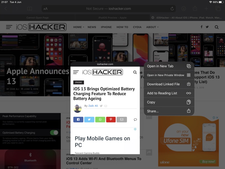Share the previewed article on Facebook
225x169 pixels.
click(x=78, y=119)
